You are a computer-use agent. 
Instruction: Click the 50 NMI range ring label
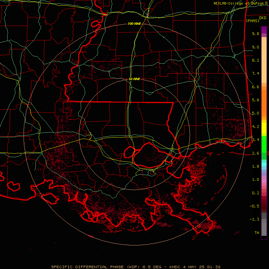click(134, 79)
